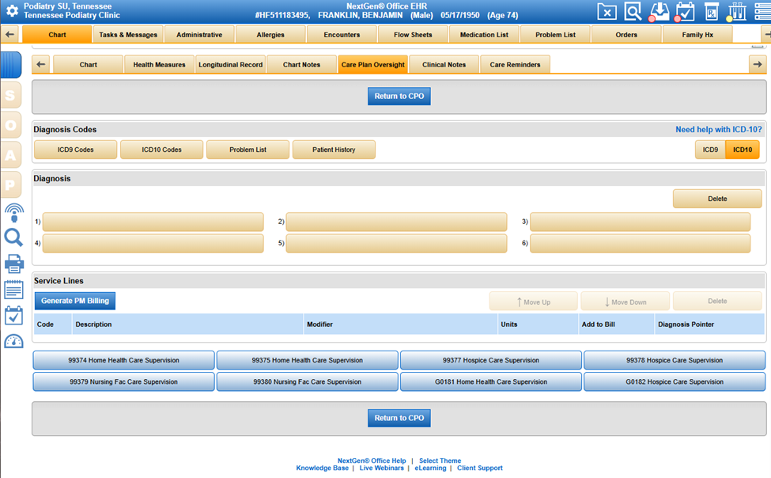Viewport: 771px width, 478px height.
Task: Click the magnifier search icon in sidebar
Action: (13, 237)
